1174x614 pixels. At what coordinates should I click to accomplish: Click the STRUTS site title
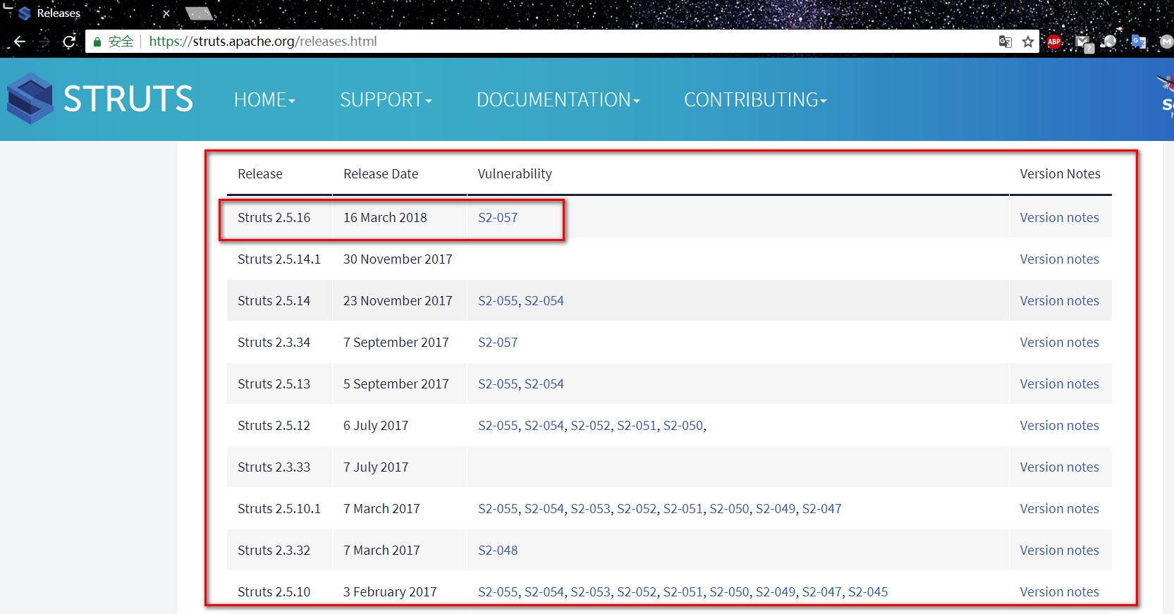128,99
